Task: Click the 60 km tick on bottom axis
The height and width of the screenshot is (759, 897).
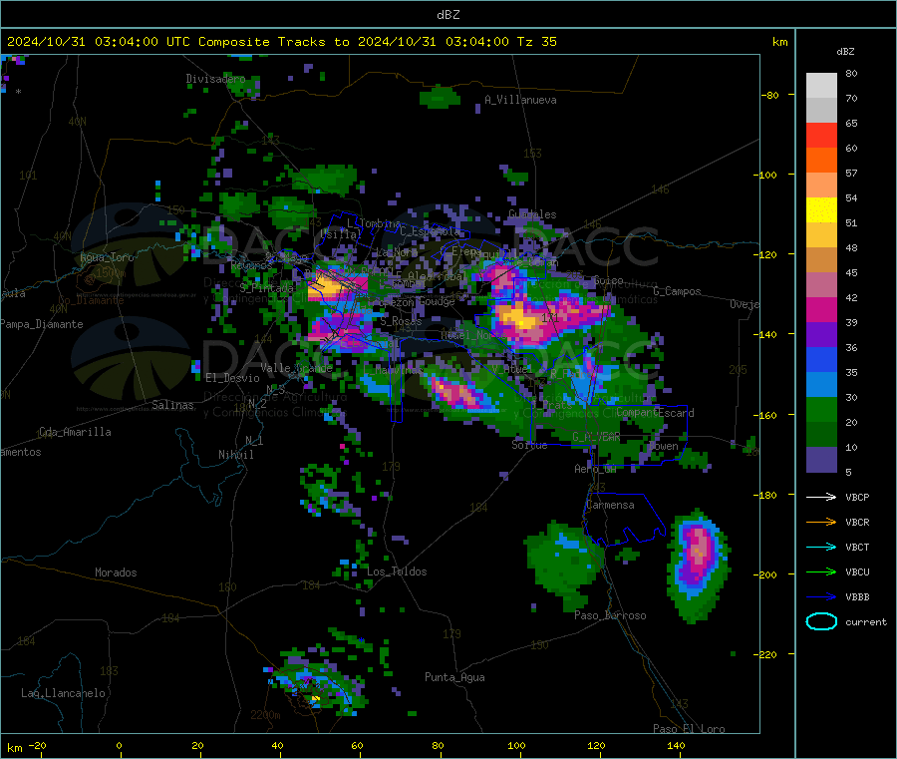Action: tap(357, 745)
